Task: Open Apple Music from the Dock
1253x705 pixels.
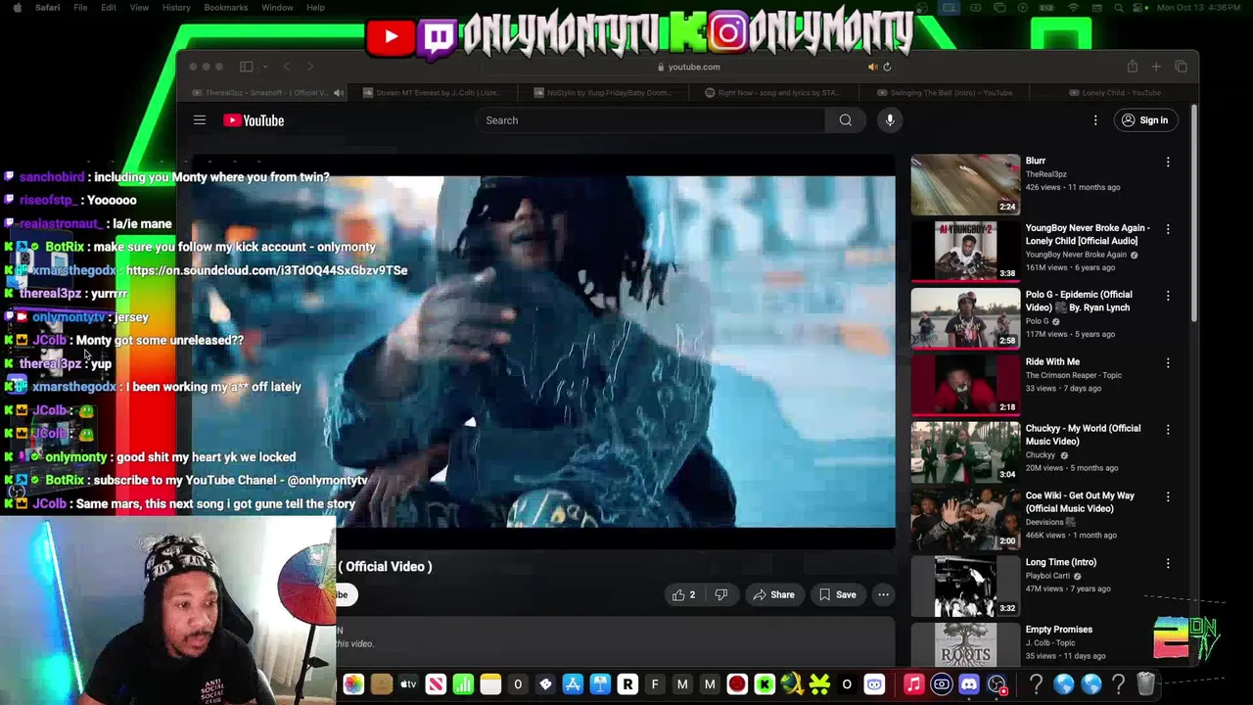Action: coord(913,684)
